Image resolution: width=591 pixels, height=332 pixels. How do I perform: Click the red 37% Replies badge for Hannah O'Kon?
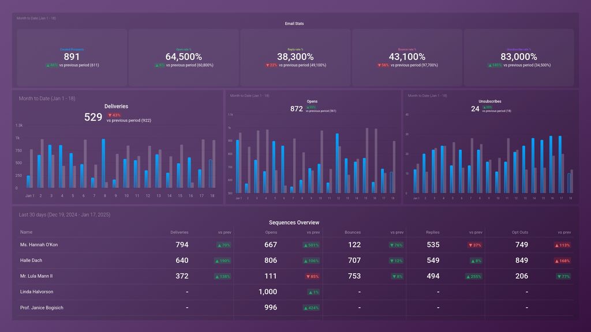pyautogui.click(x=475, y=245)
